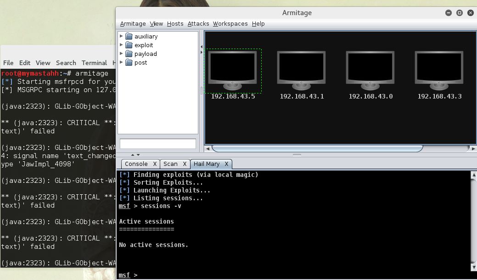Click the console scrollbar up arrow
Screen dimensions: 477x280
click(x=474, y=175)
